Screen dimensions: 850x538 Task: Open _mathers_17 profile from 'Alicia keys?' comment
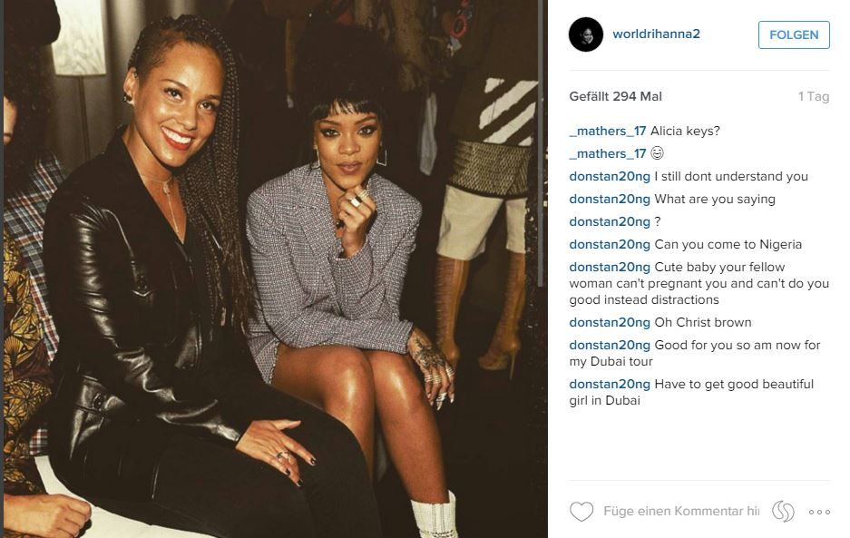click(x=608, y=132)
